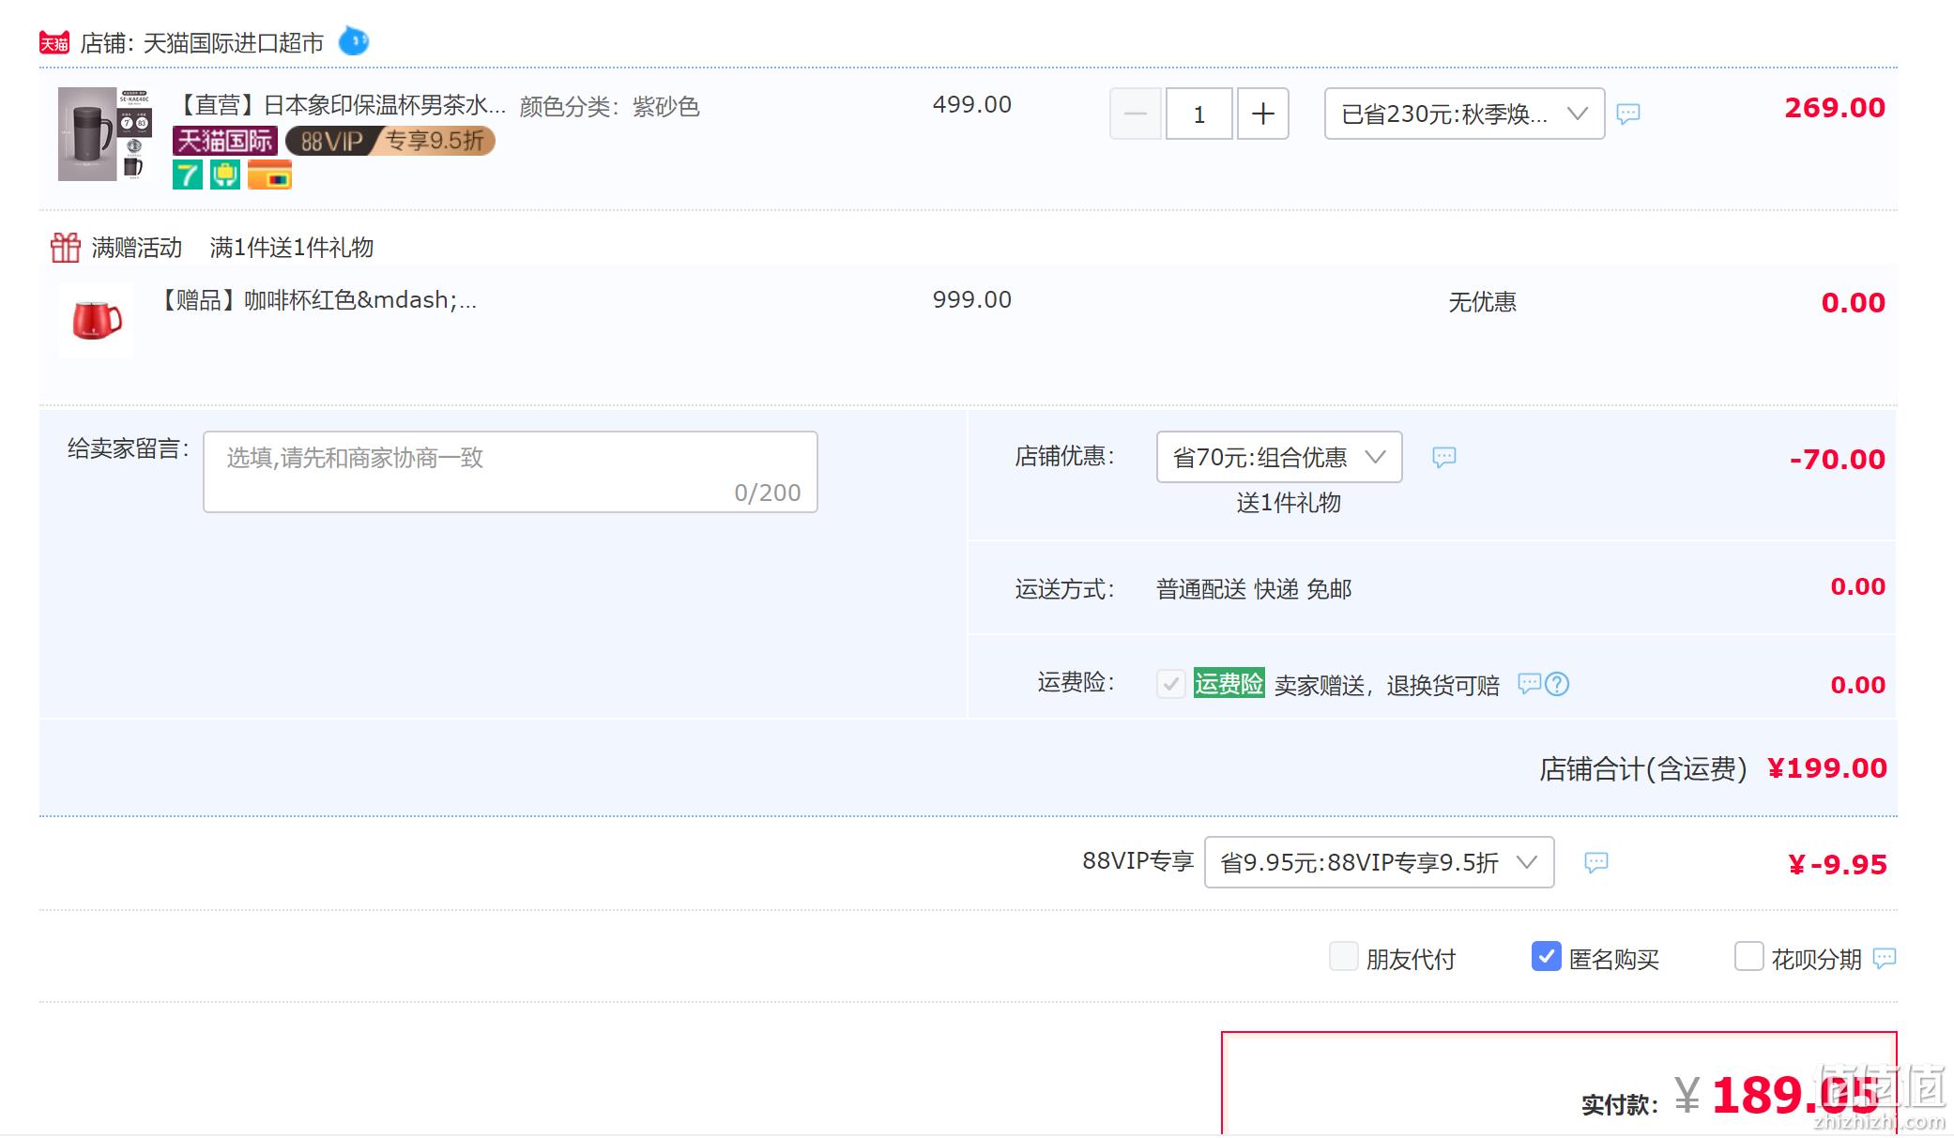Enable the 花呗分期 checkbox

1749,957
